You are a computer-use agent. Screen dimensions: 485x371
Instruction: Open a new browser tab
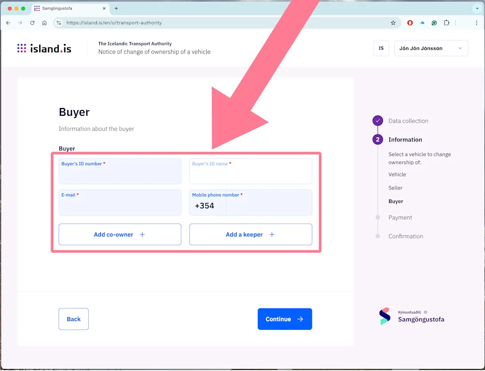(116, 8)
